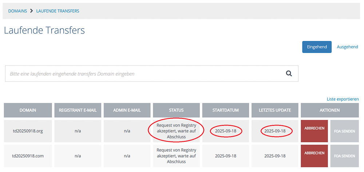This screenshot has width=364, height=172.
Task: Click the breadcrumb chevron separator after DOMAINS
Action: click(x=32, y=11)
